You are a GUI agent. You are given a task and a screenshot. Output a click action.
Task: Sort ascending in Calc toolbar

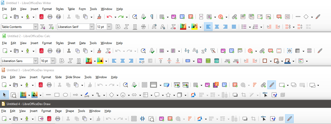(195, 51)
